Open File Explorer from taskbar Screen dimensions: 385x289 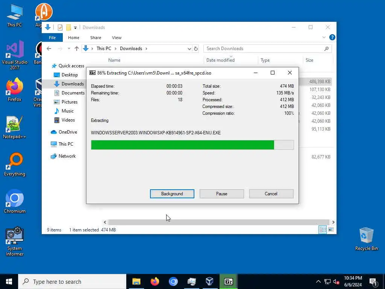(x=136, y=281)
